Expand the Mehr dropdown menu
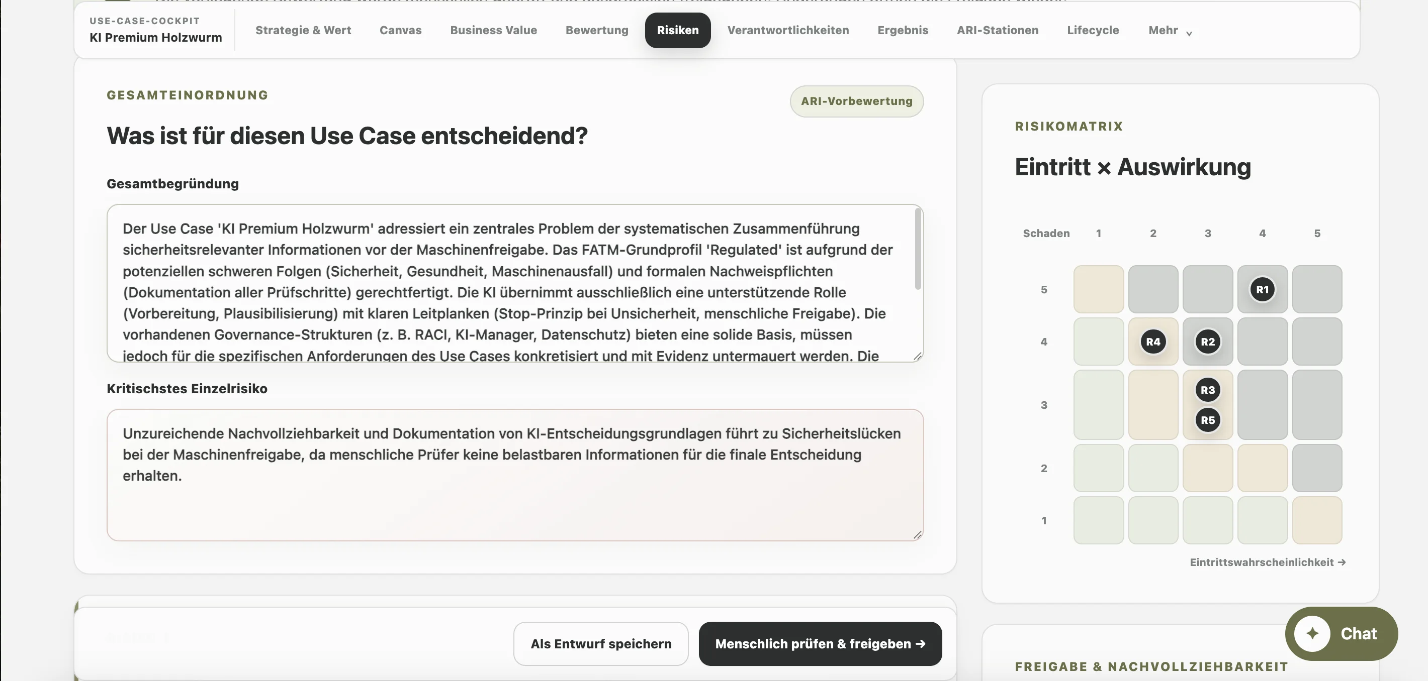The height and width of the screenshot is (681, 1428). click(1170, 31)
